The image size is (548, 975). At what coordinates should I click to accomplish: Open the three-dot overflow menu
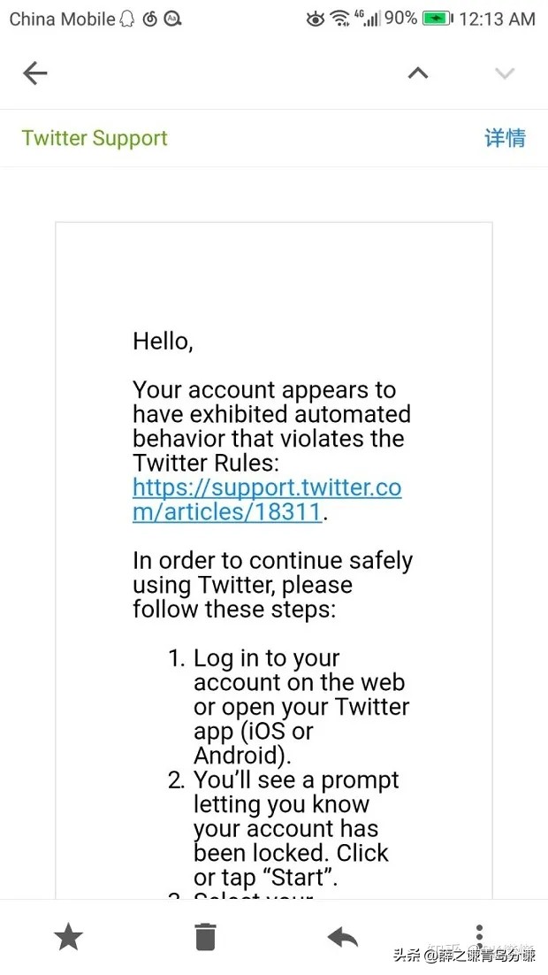click(x=479, y=935)
